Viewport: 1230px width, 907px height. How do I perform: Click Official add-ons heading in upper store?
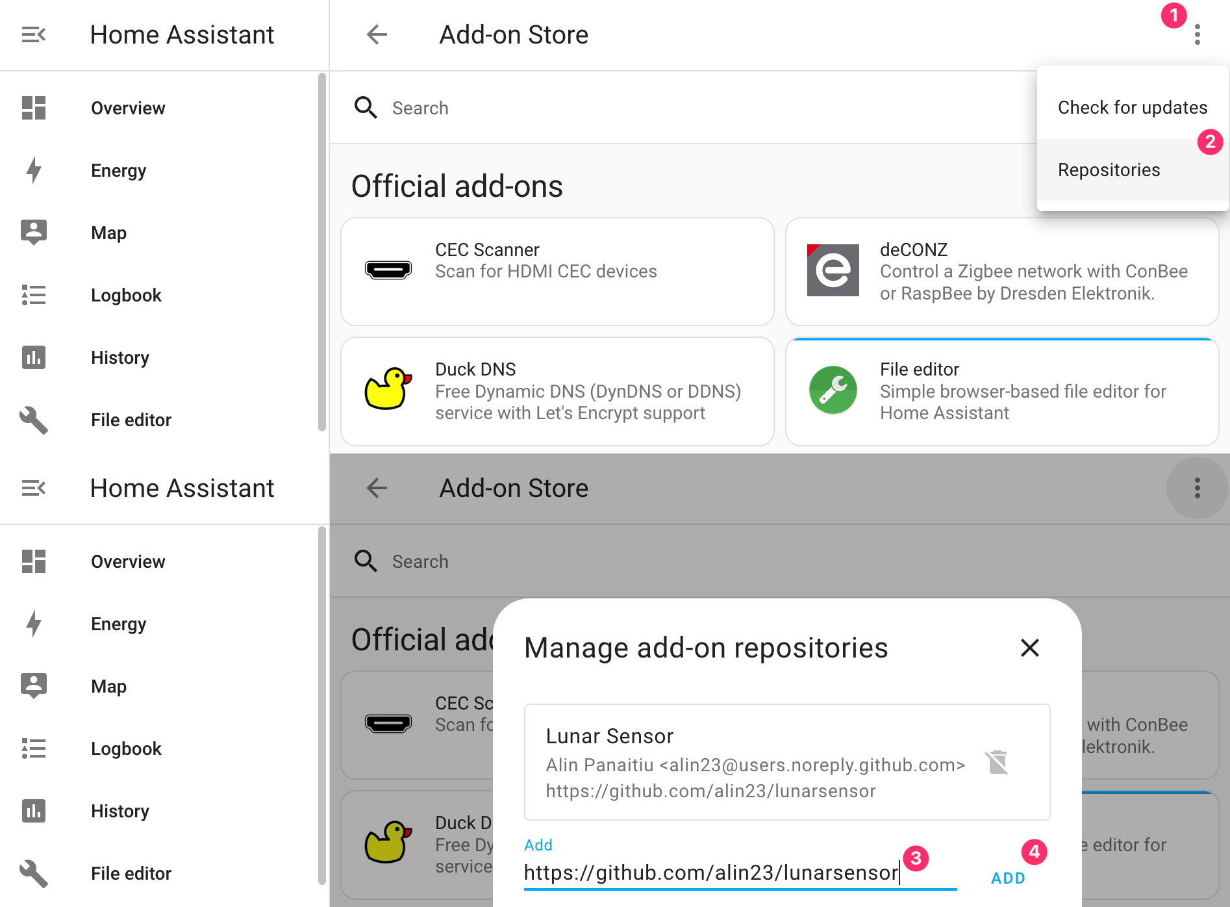click(x=457, y=186)
